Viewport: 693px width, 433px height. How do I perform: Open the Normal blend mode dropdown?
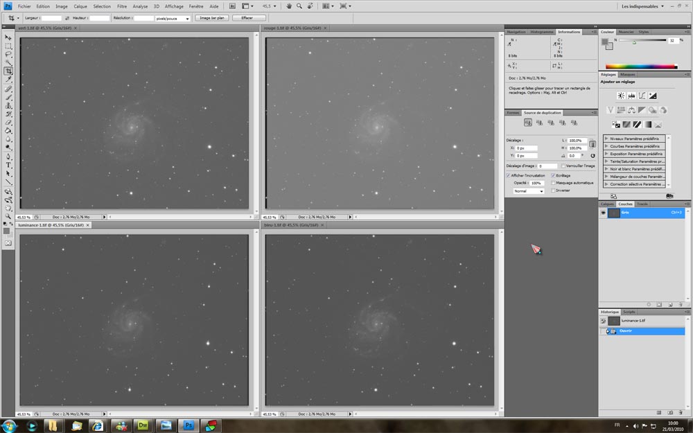tap(529, 191)
